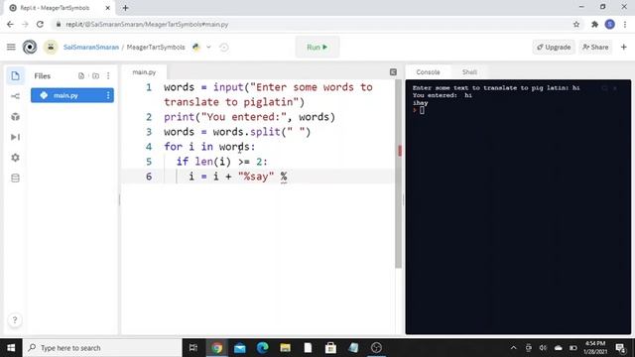Screen dimensions: 635x357
Task: Open the hamburger menu in Replit header
Action: tap(11, 47)
